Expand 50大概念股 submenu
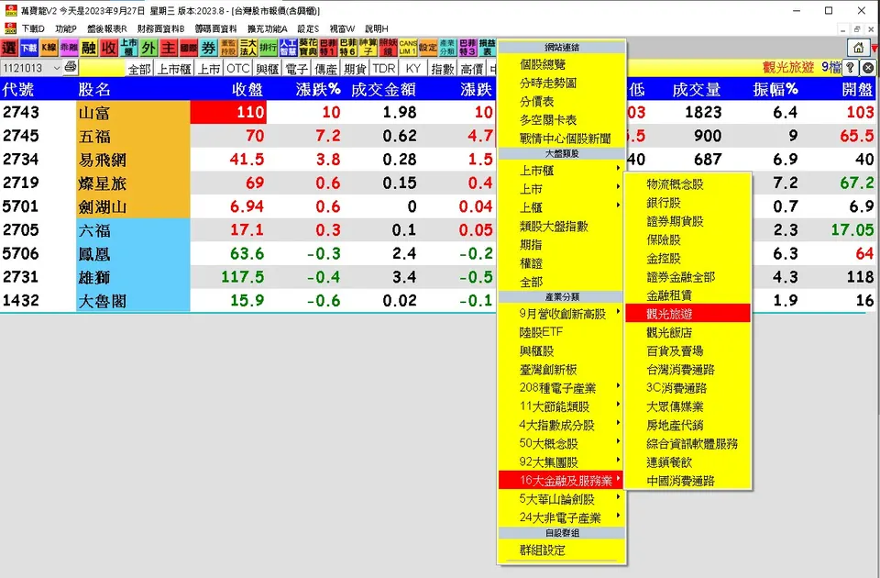880x578 pixels. (x=562, y=443)
